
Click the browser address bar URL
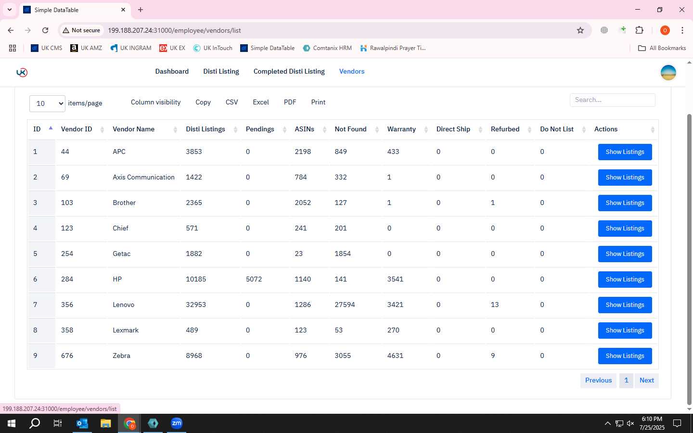tap(174, 30)
